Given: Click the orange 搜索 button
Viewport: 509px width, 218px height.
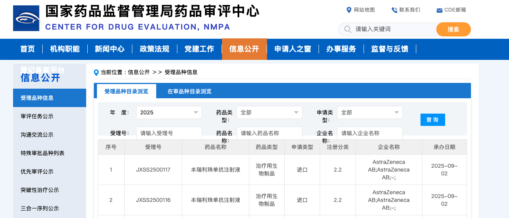Looking at the screenshot, I should (453, 29).
